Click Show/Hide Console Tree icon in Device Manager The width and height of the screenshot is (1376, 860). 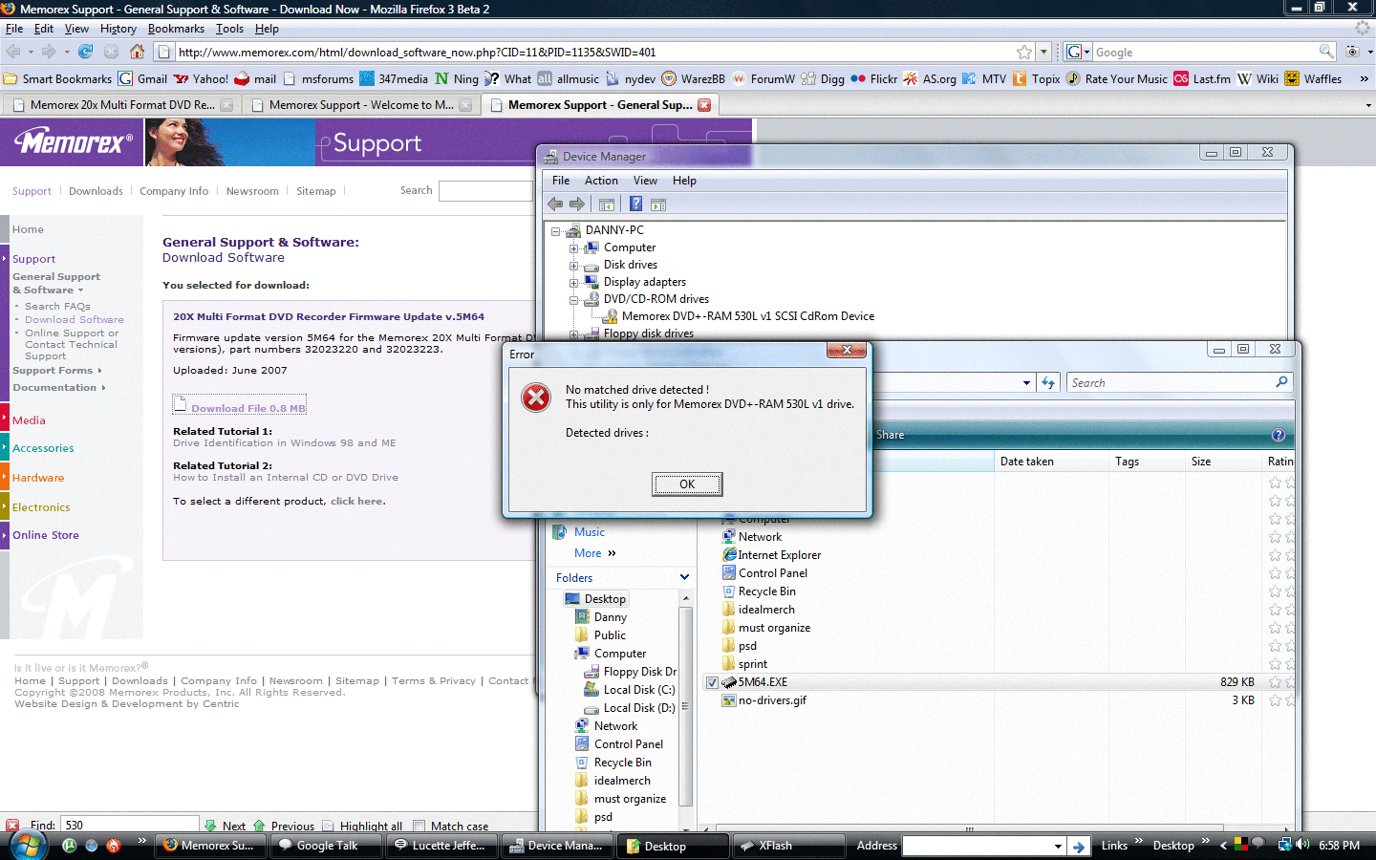(x=606, y=204)
